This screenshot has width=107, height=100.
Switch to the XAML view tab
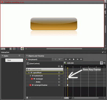click(x=105, y=6)
